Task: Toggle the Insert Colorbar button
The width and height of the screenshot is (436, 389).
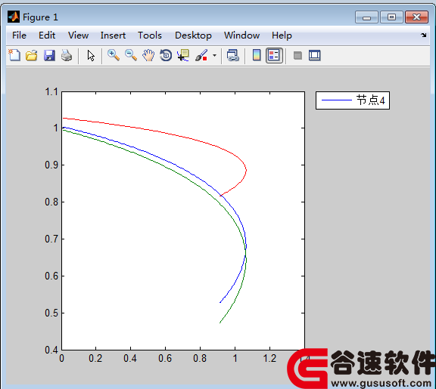Action: pos(257,55)
